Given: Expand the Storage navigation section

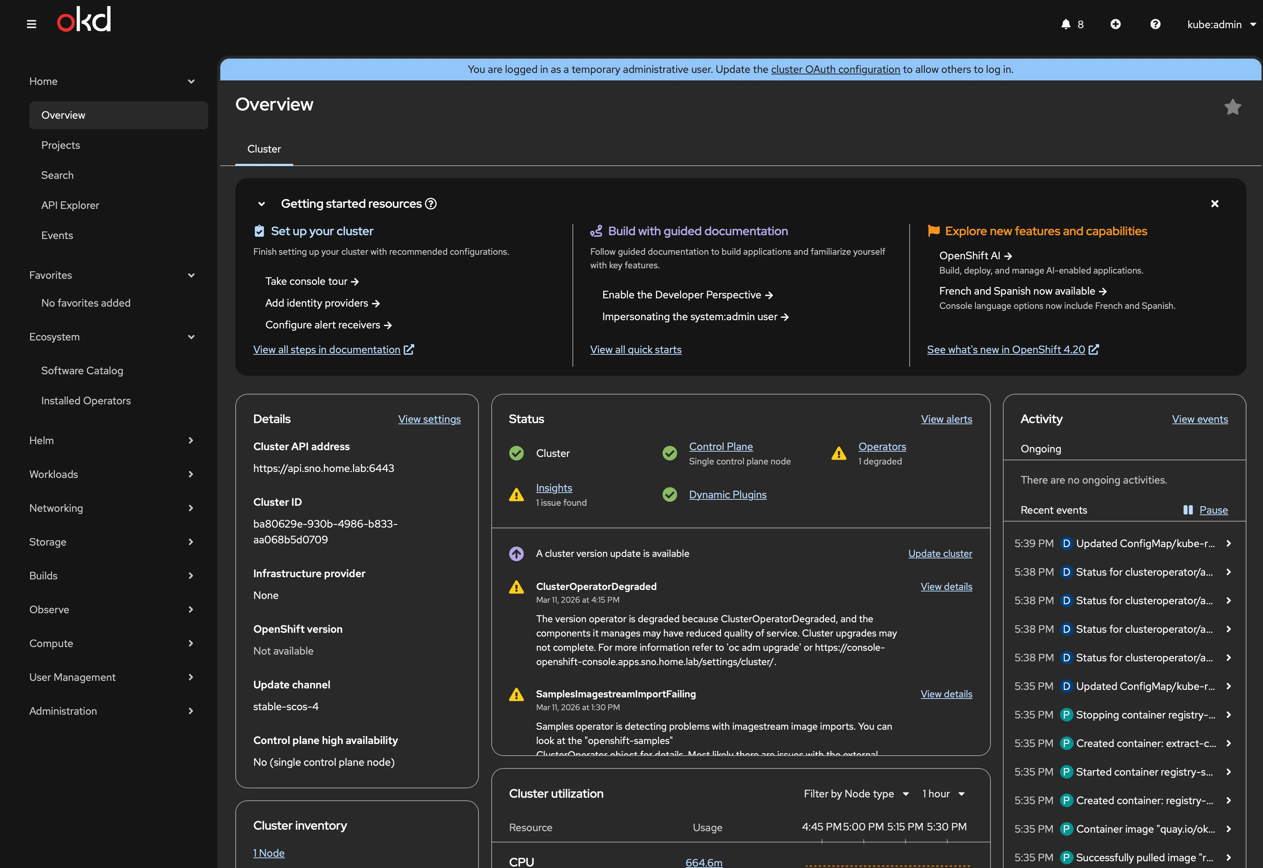Looking at the screenshot, I should click(x=112, y=542).
